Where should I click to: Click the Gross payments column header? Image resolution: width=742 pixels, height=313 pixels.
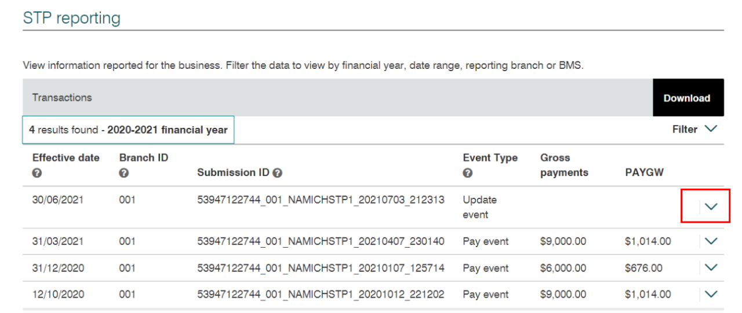(564, 165)
